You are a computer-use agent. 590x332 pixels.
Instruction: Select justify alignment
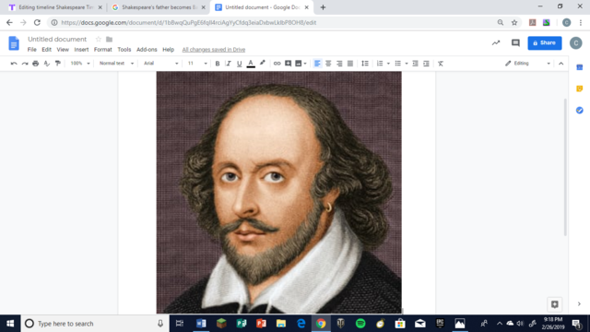click(x=350, y=64)
